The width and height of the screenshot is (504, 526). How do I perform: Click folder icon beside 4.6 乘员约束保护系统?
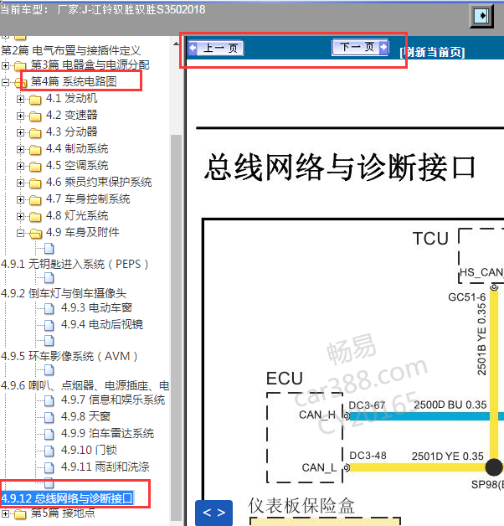[x=35, y=183]
